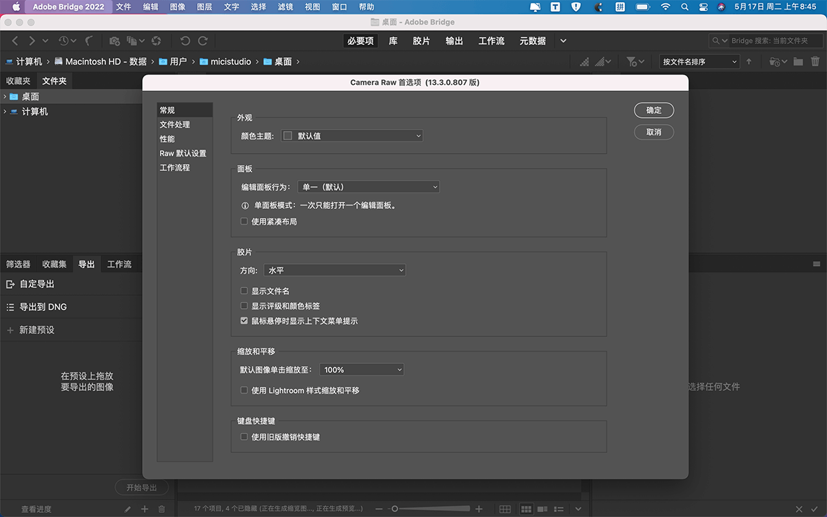The height and width of the screenshot is (517, 827).
Task: Uncheck 鼠标悬停时显示上下文菜单提示 checkbox
Action: pyautogui.click(x=244, y=321)
